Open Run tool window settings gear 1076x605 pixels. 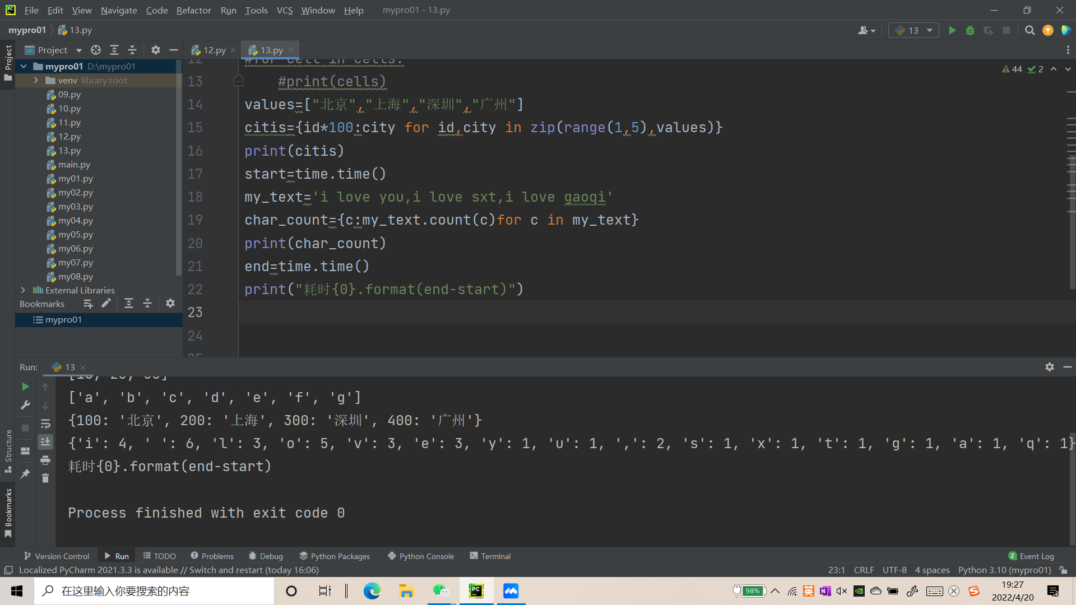[x=1050, y=367]
